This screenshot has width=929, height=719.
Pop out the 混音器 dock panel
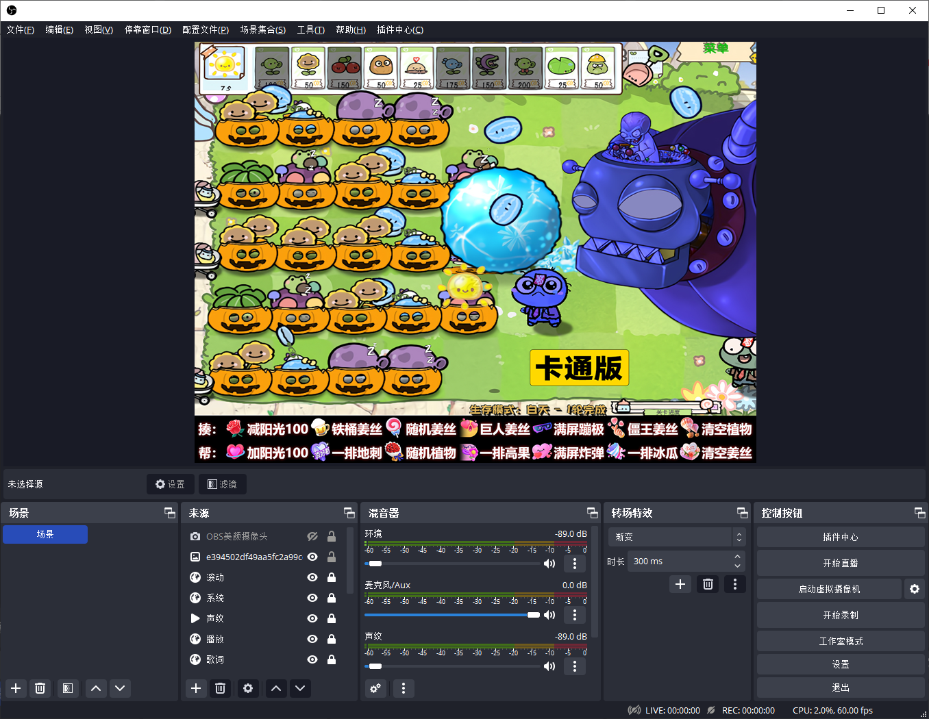(592, 513)
